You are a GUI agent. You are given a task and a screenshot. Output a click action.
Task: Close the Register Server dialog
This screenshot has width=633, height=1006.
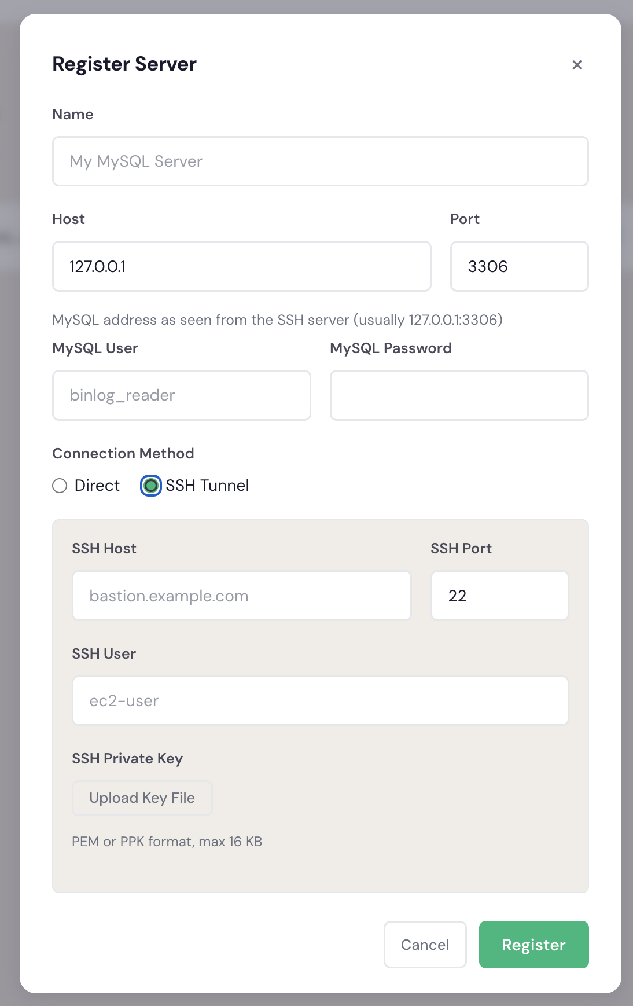coord(577,64)
